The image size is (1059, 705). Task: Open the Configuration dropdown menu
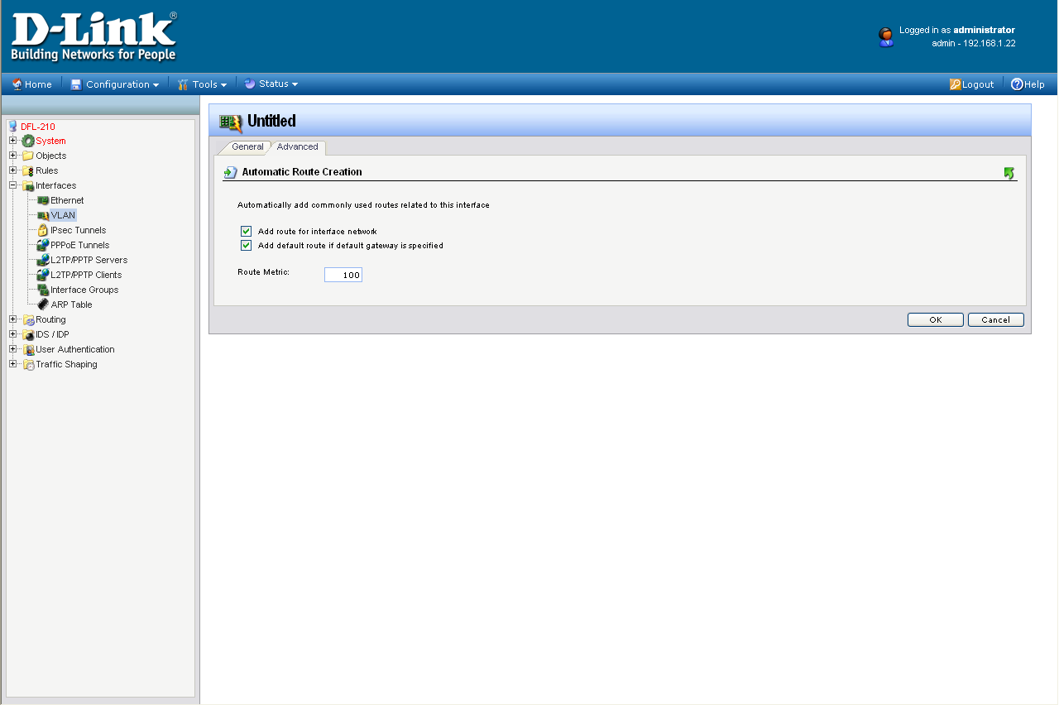(x=115, y=84)
